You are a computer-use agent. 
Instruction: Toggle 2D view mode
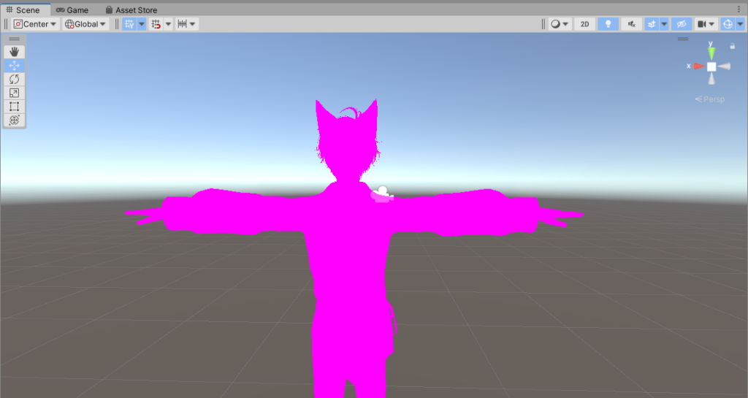pyautogui.click(x=585, y=24)
